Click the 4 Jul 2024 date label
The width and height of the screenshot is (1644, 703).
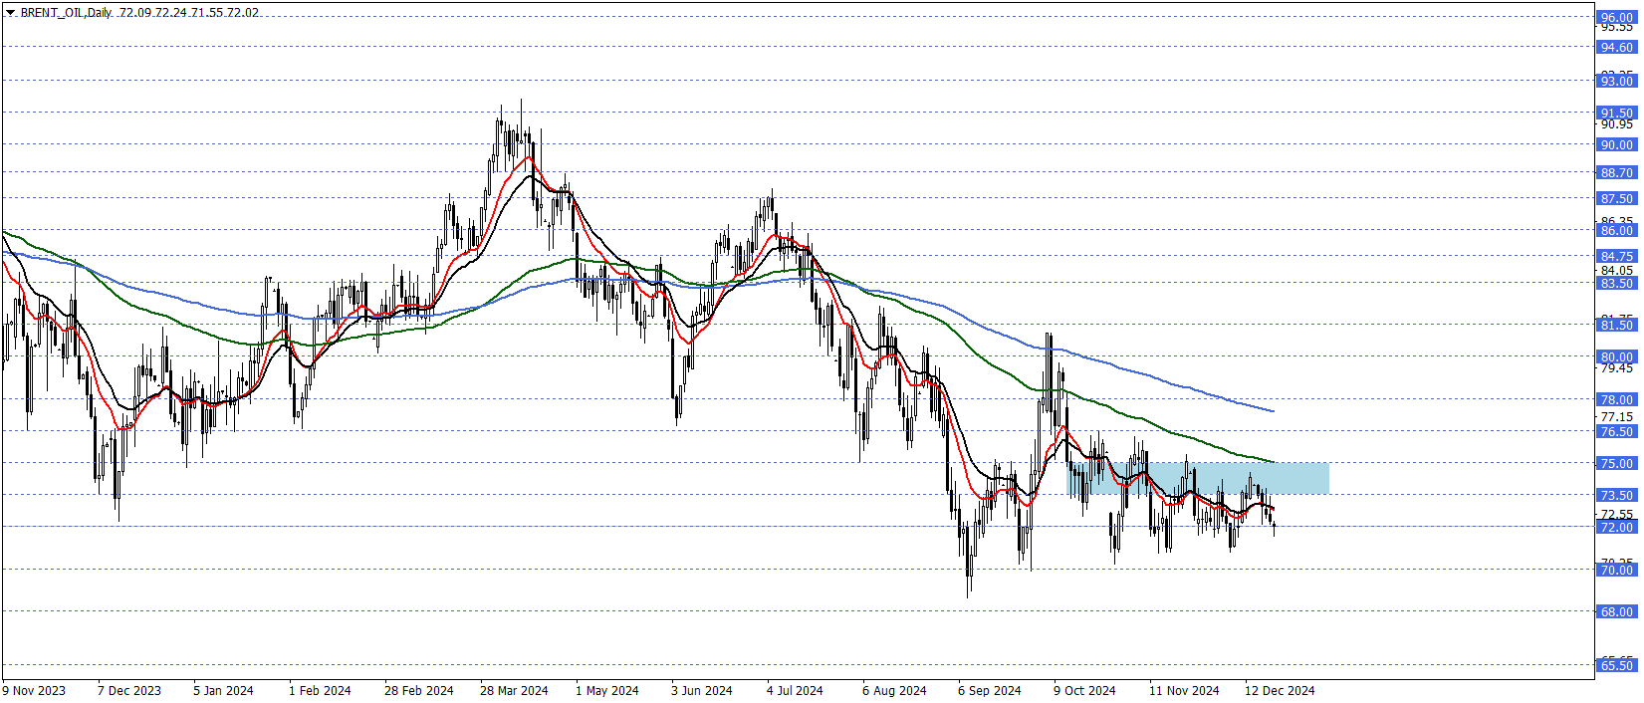(795, 690)
